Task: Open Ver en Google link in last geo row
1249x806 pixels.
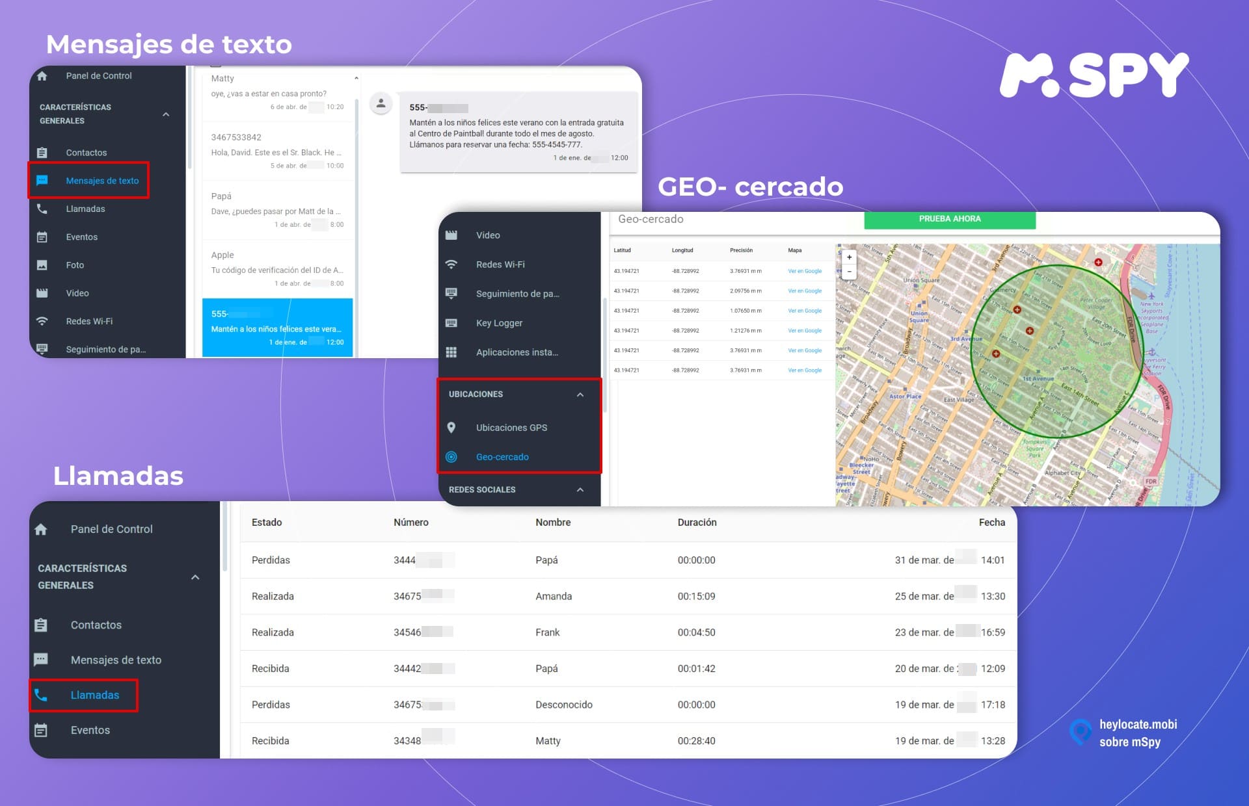Action: coord(805,370)
